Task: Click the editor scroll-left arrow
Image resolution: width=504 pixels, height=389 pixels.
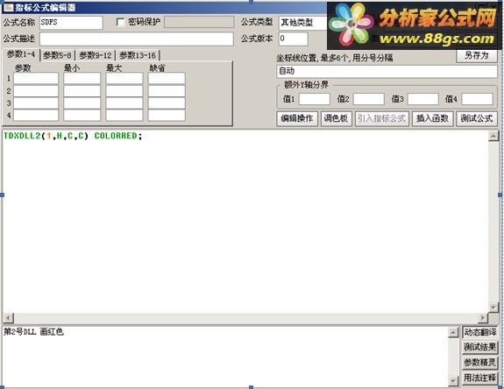Action: (9, 318)
